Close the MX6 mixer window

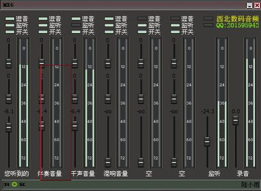coord(257,5)
